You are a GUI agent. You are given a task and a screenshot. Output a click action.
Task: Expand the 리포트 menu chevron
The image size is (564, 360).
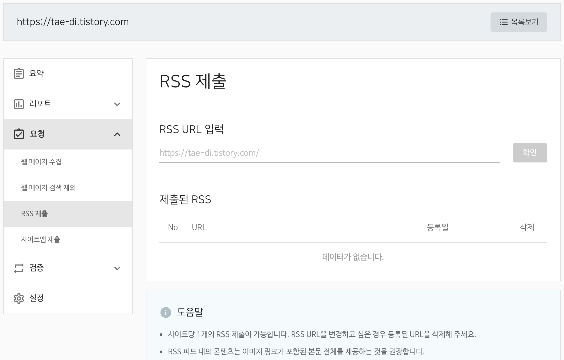pyautogui.click(x=117, y=104)
